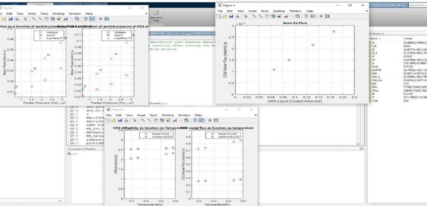The width and height of the screenshot is (427, 206).
Task: Select Brush data tool in Figure 3
Action: pos(286,16)
